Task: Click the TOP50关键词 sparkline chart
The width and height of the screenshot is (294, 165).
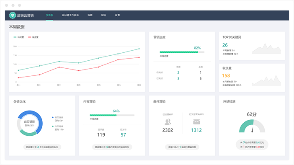Action: 266,49
